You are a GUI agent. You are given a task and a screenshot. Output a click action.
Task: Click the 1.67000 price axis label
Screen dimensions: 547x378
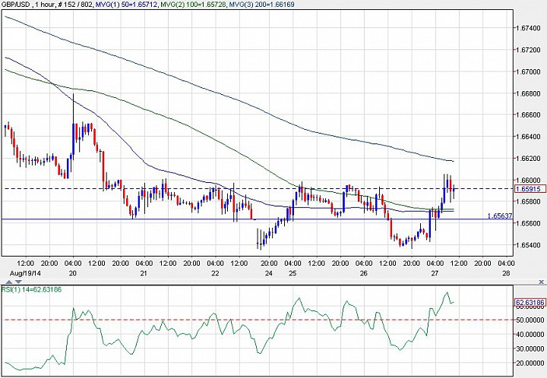pos(528,72)
